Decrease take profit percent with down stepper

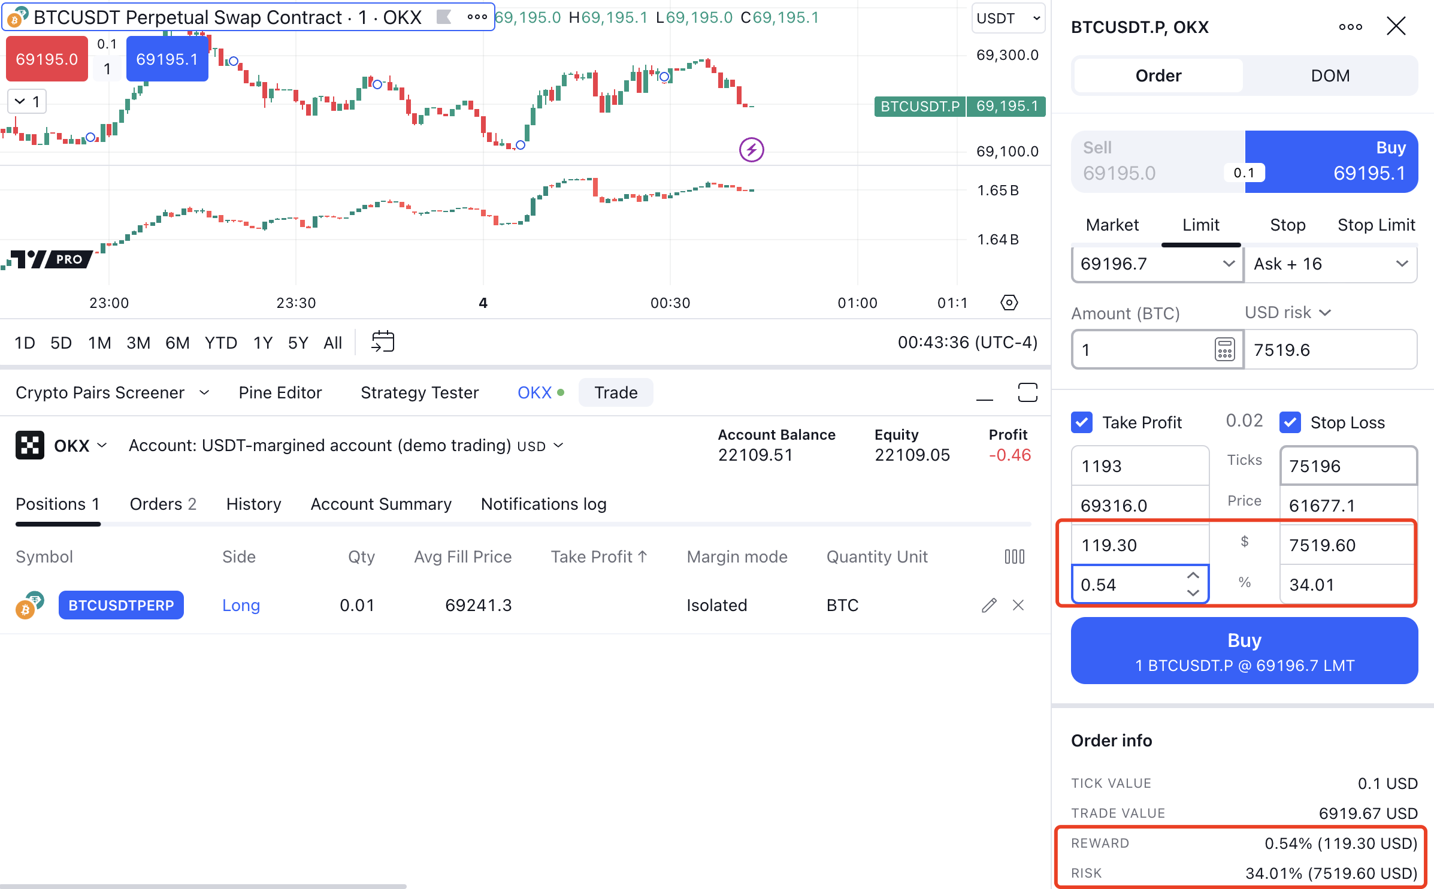point(1193,592)
